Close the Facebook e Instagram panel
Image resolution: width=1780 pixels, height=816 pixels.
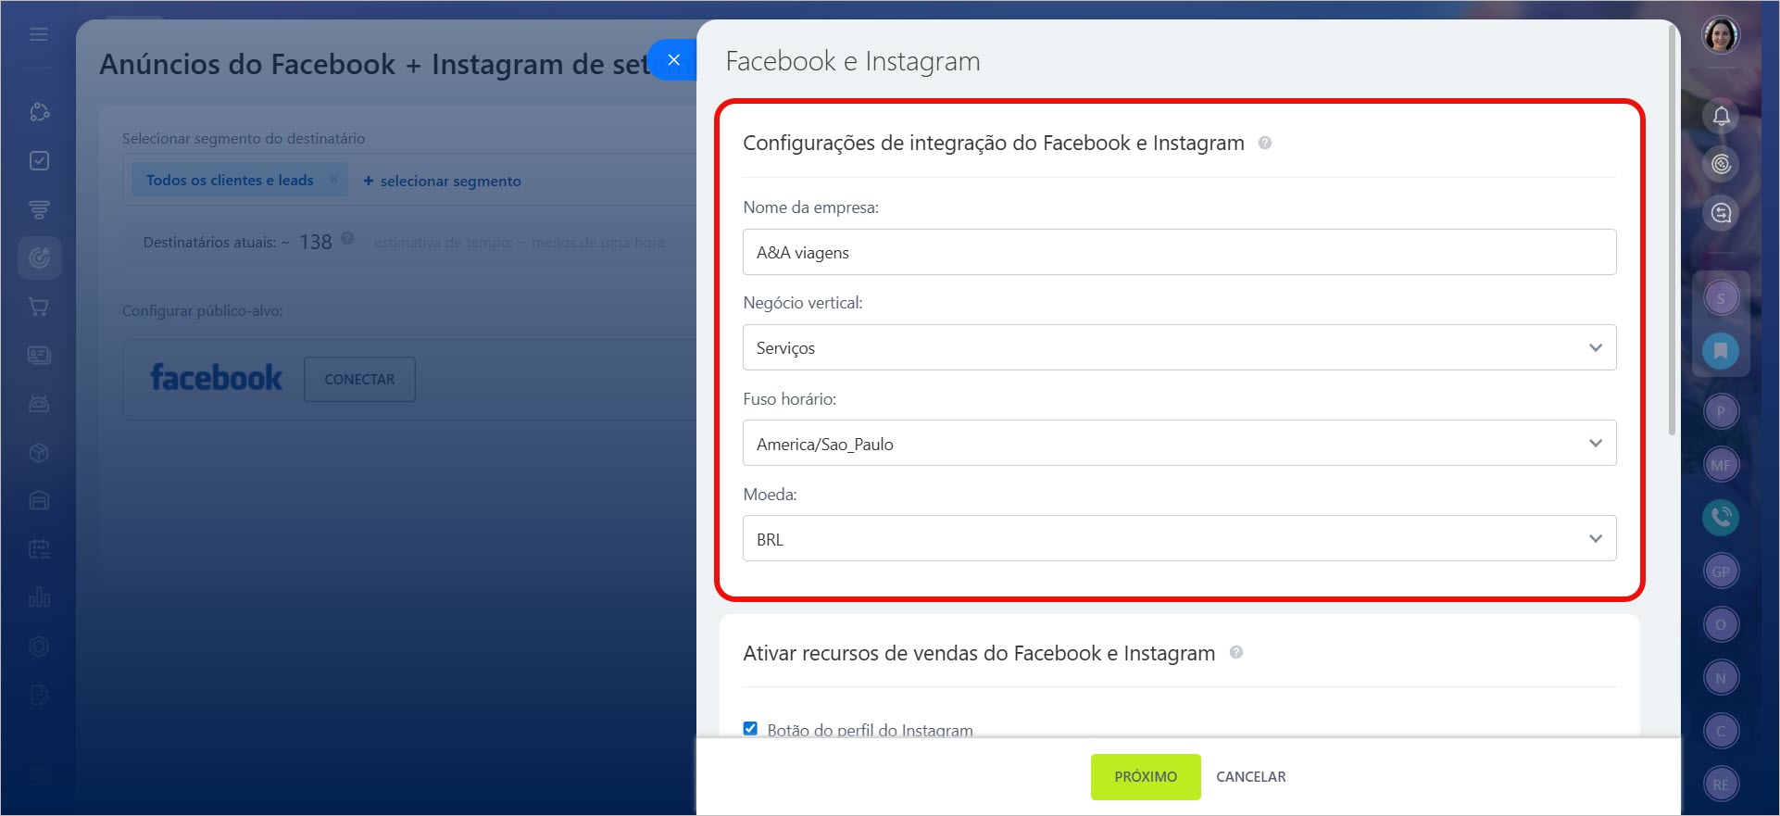pyautogui.click(x=673, y=59)
